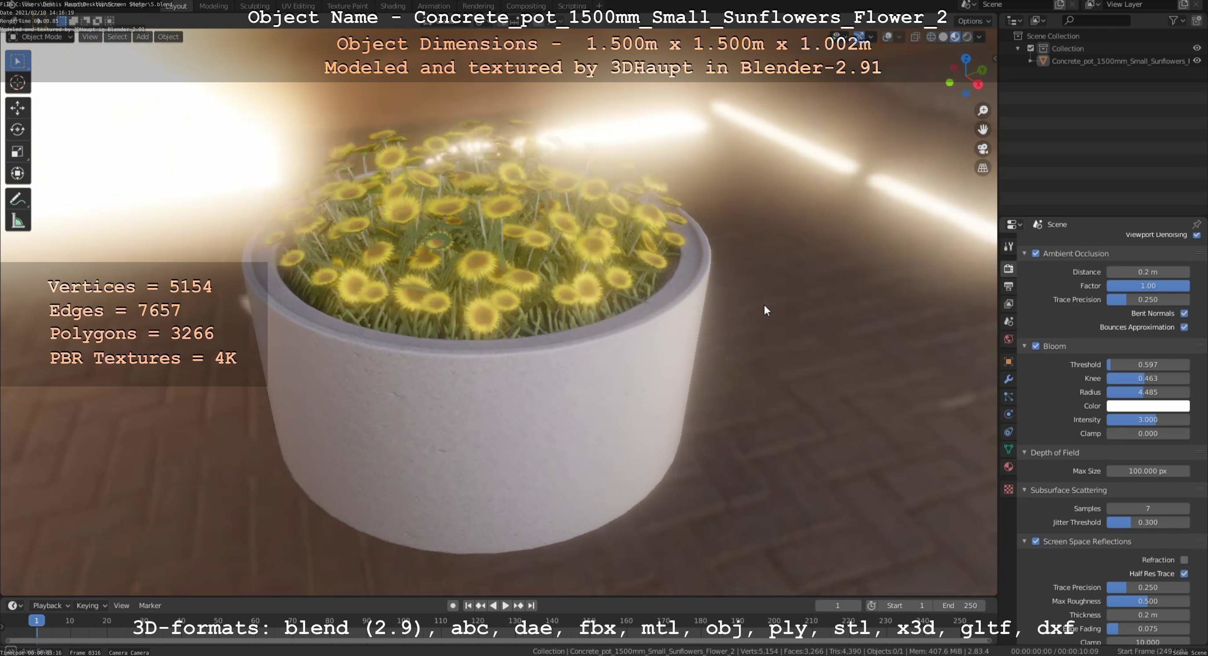Toggle X-ray display in viewport header

(915, 36)
